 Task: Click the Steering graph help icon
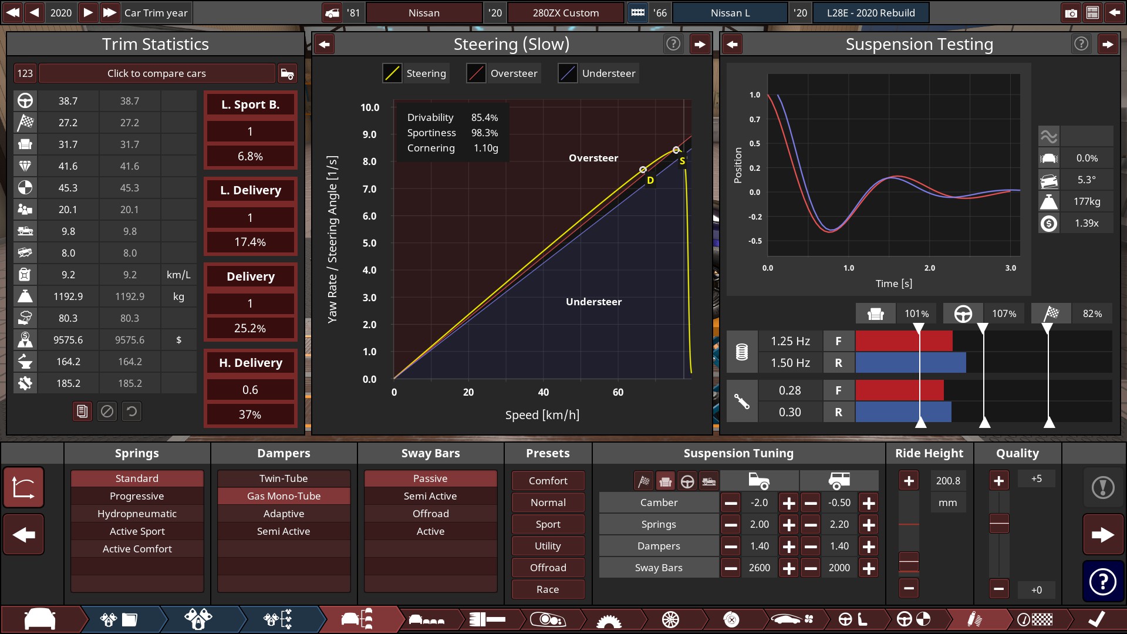(673, 44)
